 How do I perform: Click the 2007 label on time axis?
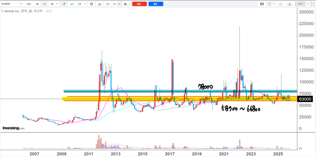[x=34, y=154]
